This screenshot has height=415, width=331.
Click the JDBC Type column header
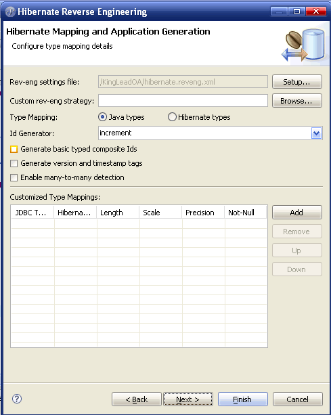32,213
